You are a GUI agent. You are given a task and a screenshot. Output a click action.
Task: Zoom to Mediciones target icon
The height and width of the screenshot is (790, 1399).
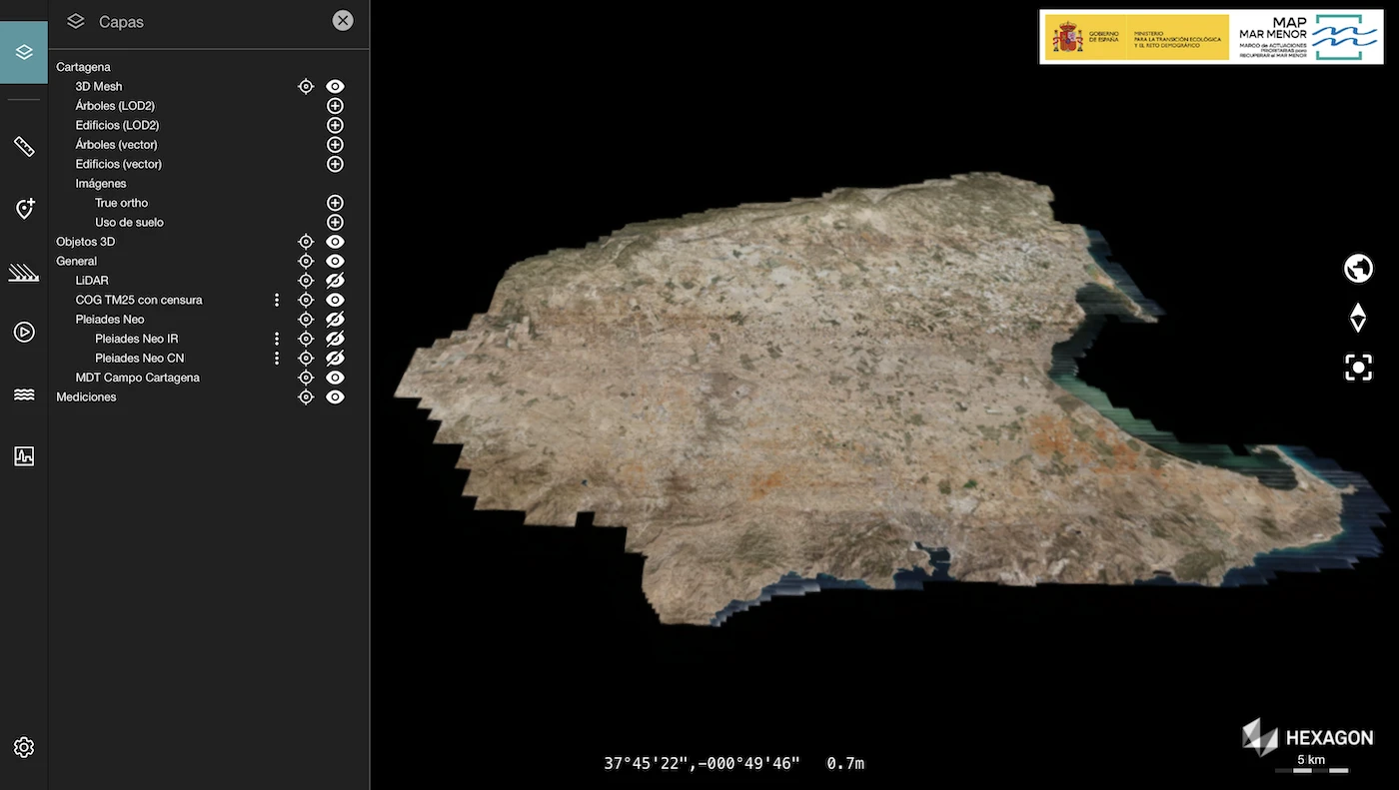point(306,396)
